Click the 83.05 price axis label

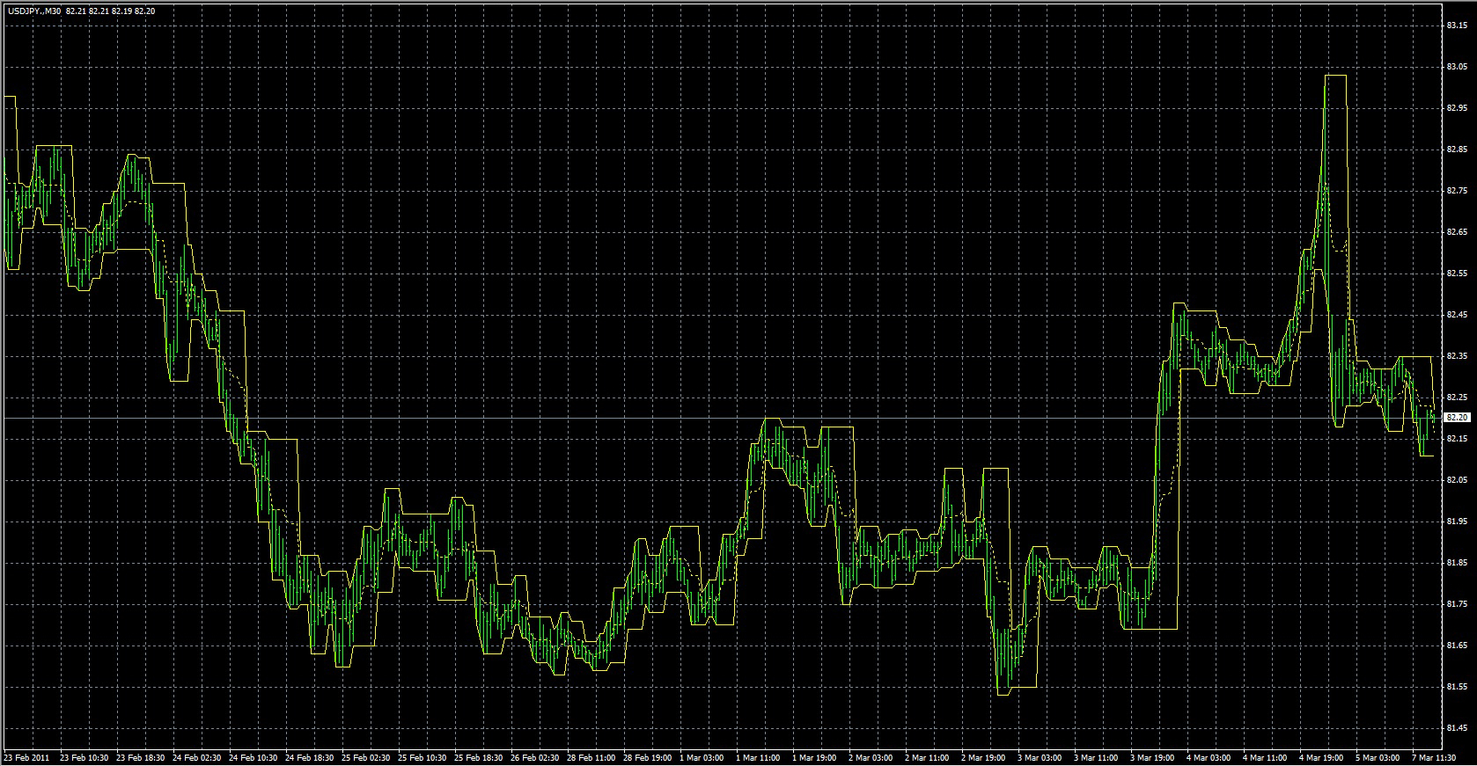point(1456,66)
